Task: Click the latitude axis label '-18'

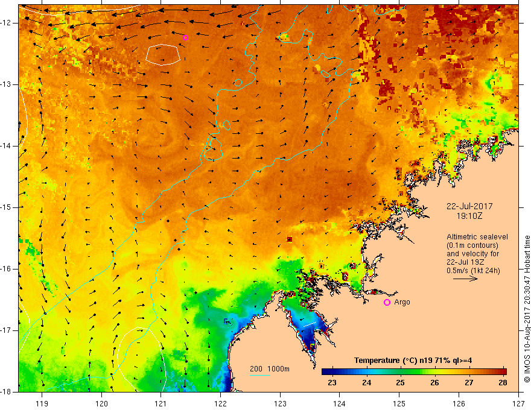Action: point(6,392)
